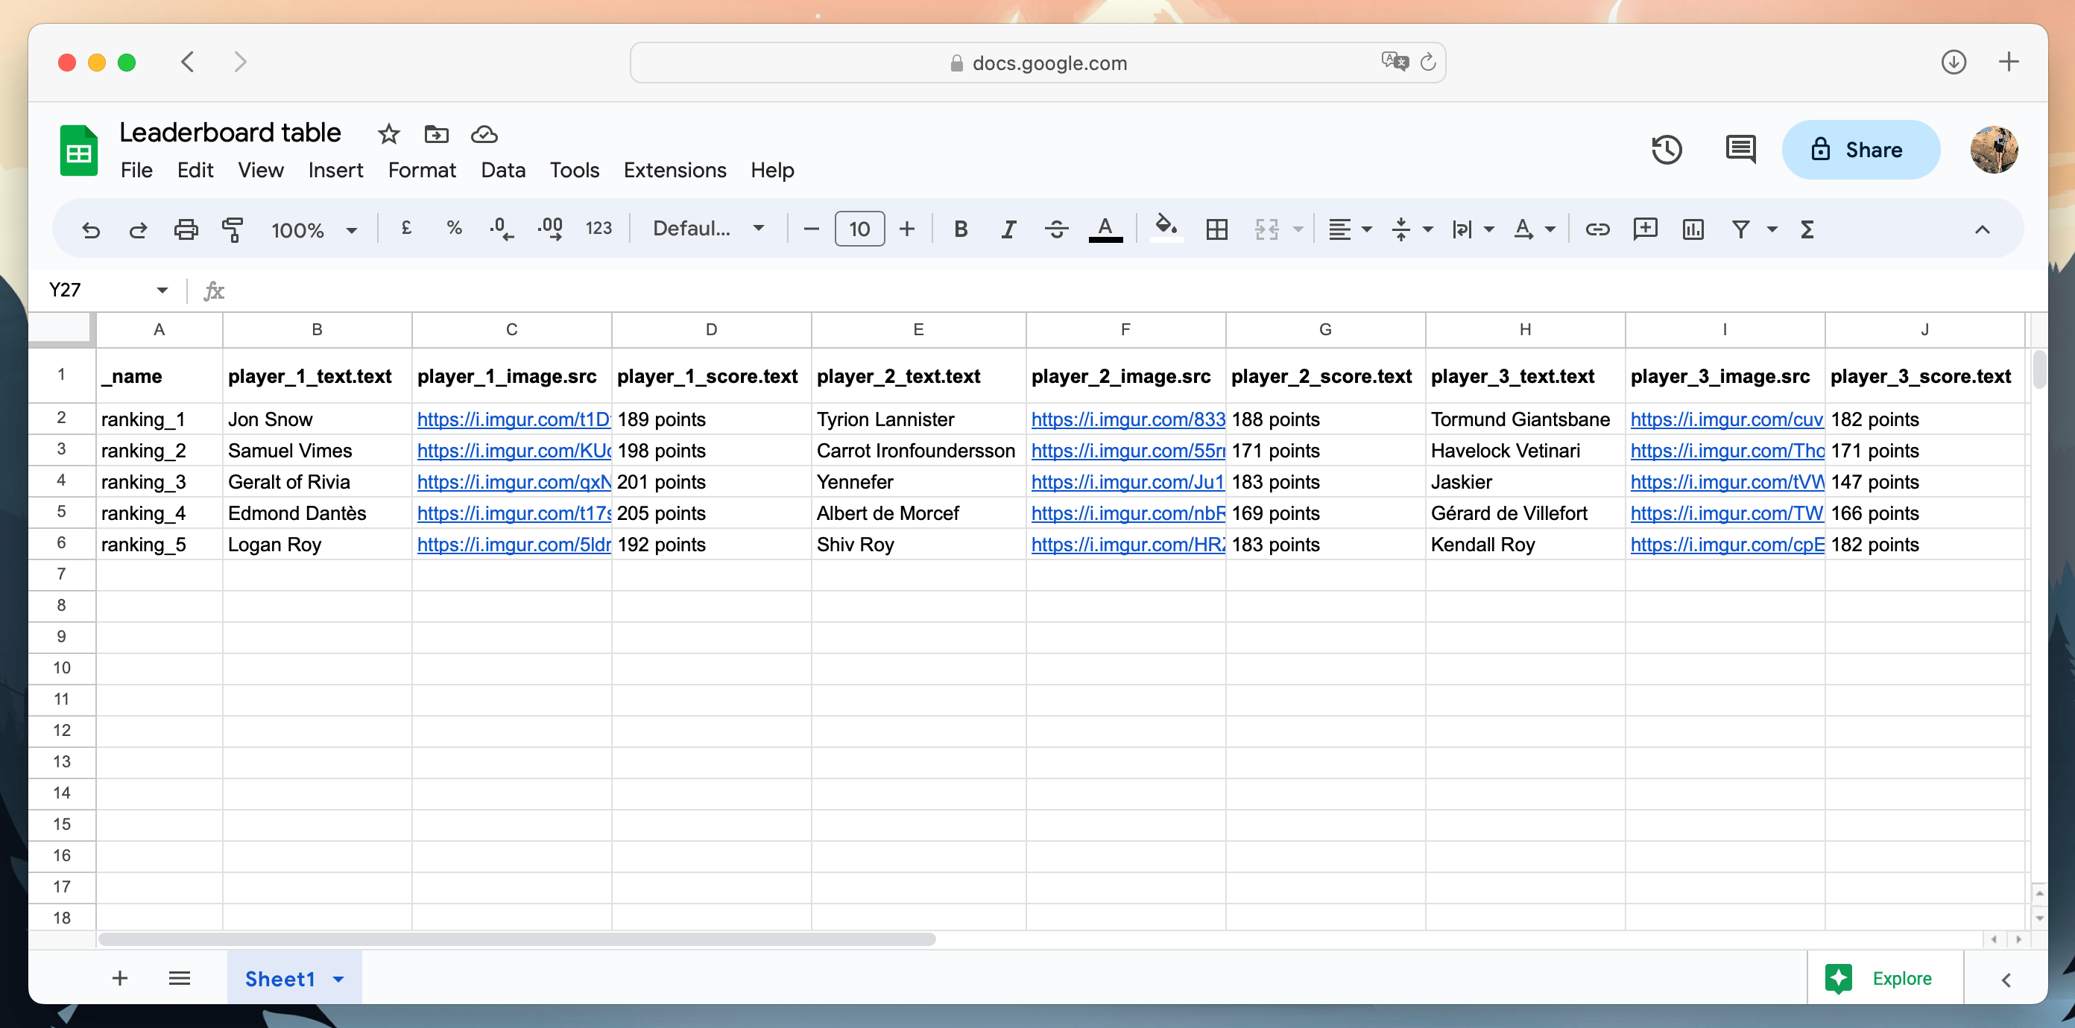Show Safari downloads icon
This screenshot has width=2075, height=1028.
pos(1953,62)
